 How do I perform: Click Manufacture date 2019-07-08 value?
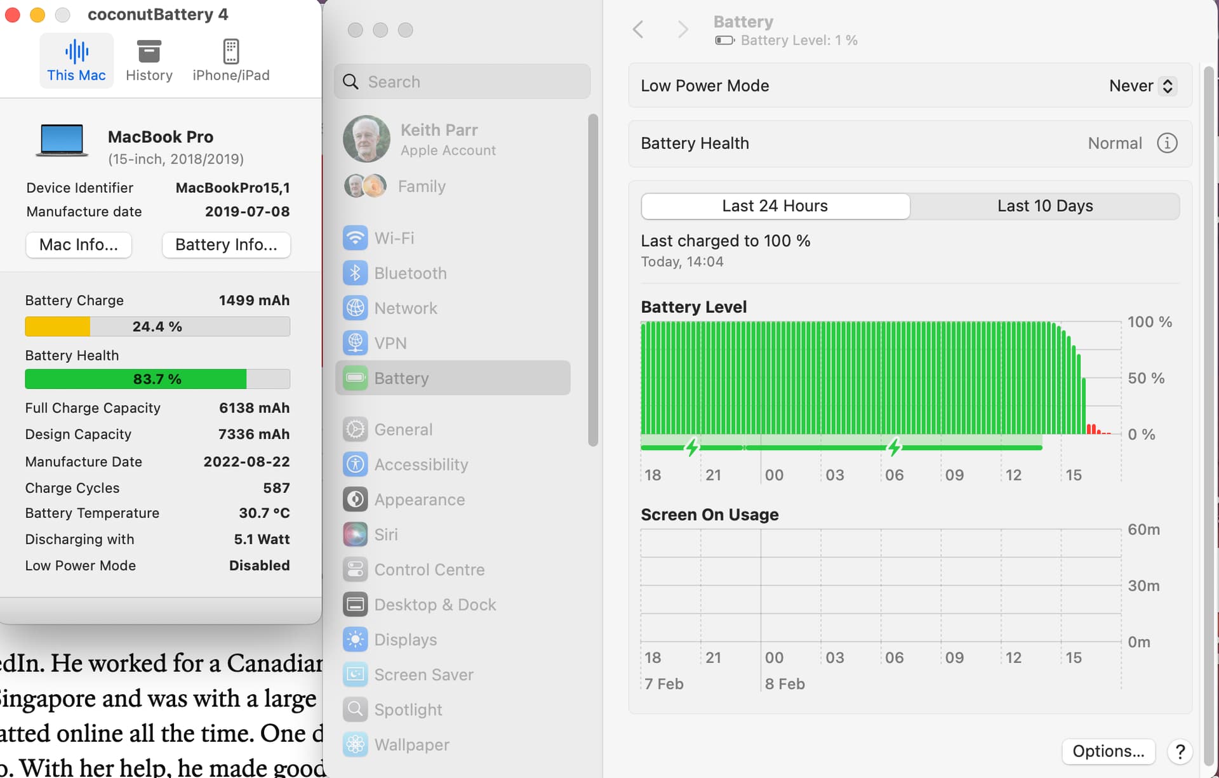pos(247,211)
